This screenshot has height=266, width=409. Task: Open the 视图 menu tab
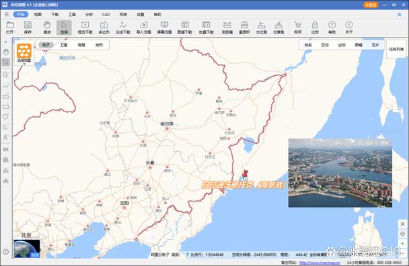point(38,14)
